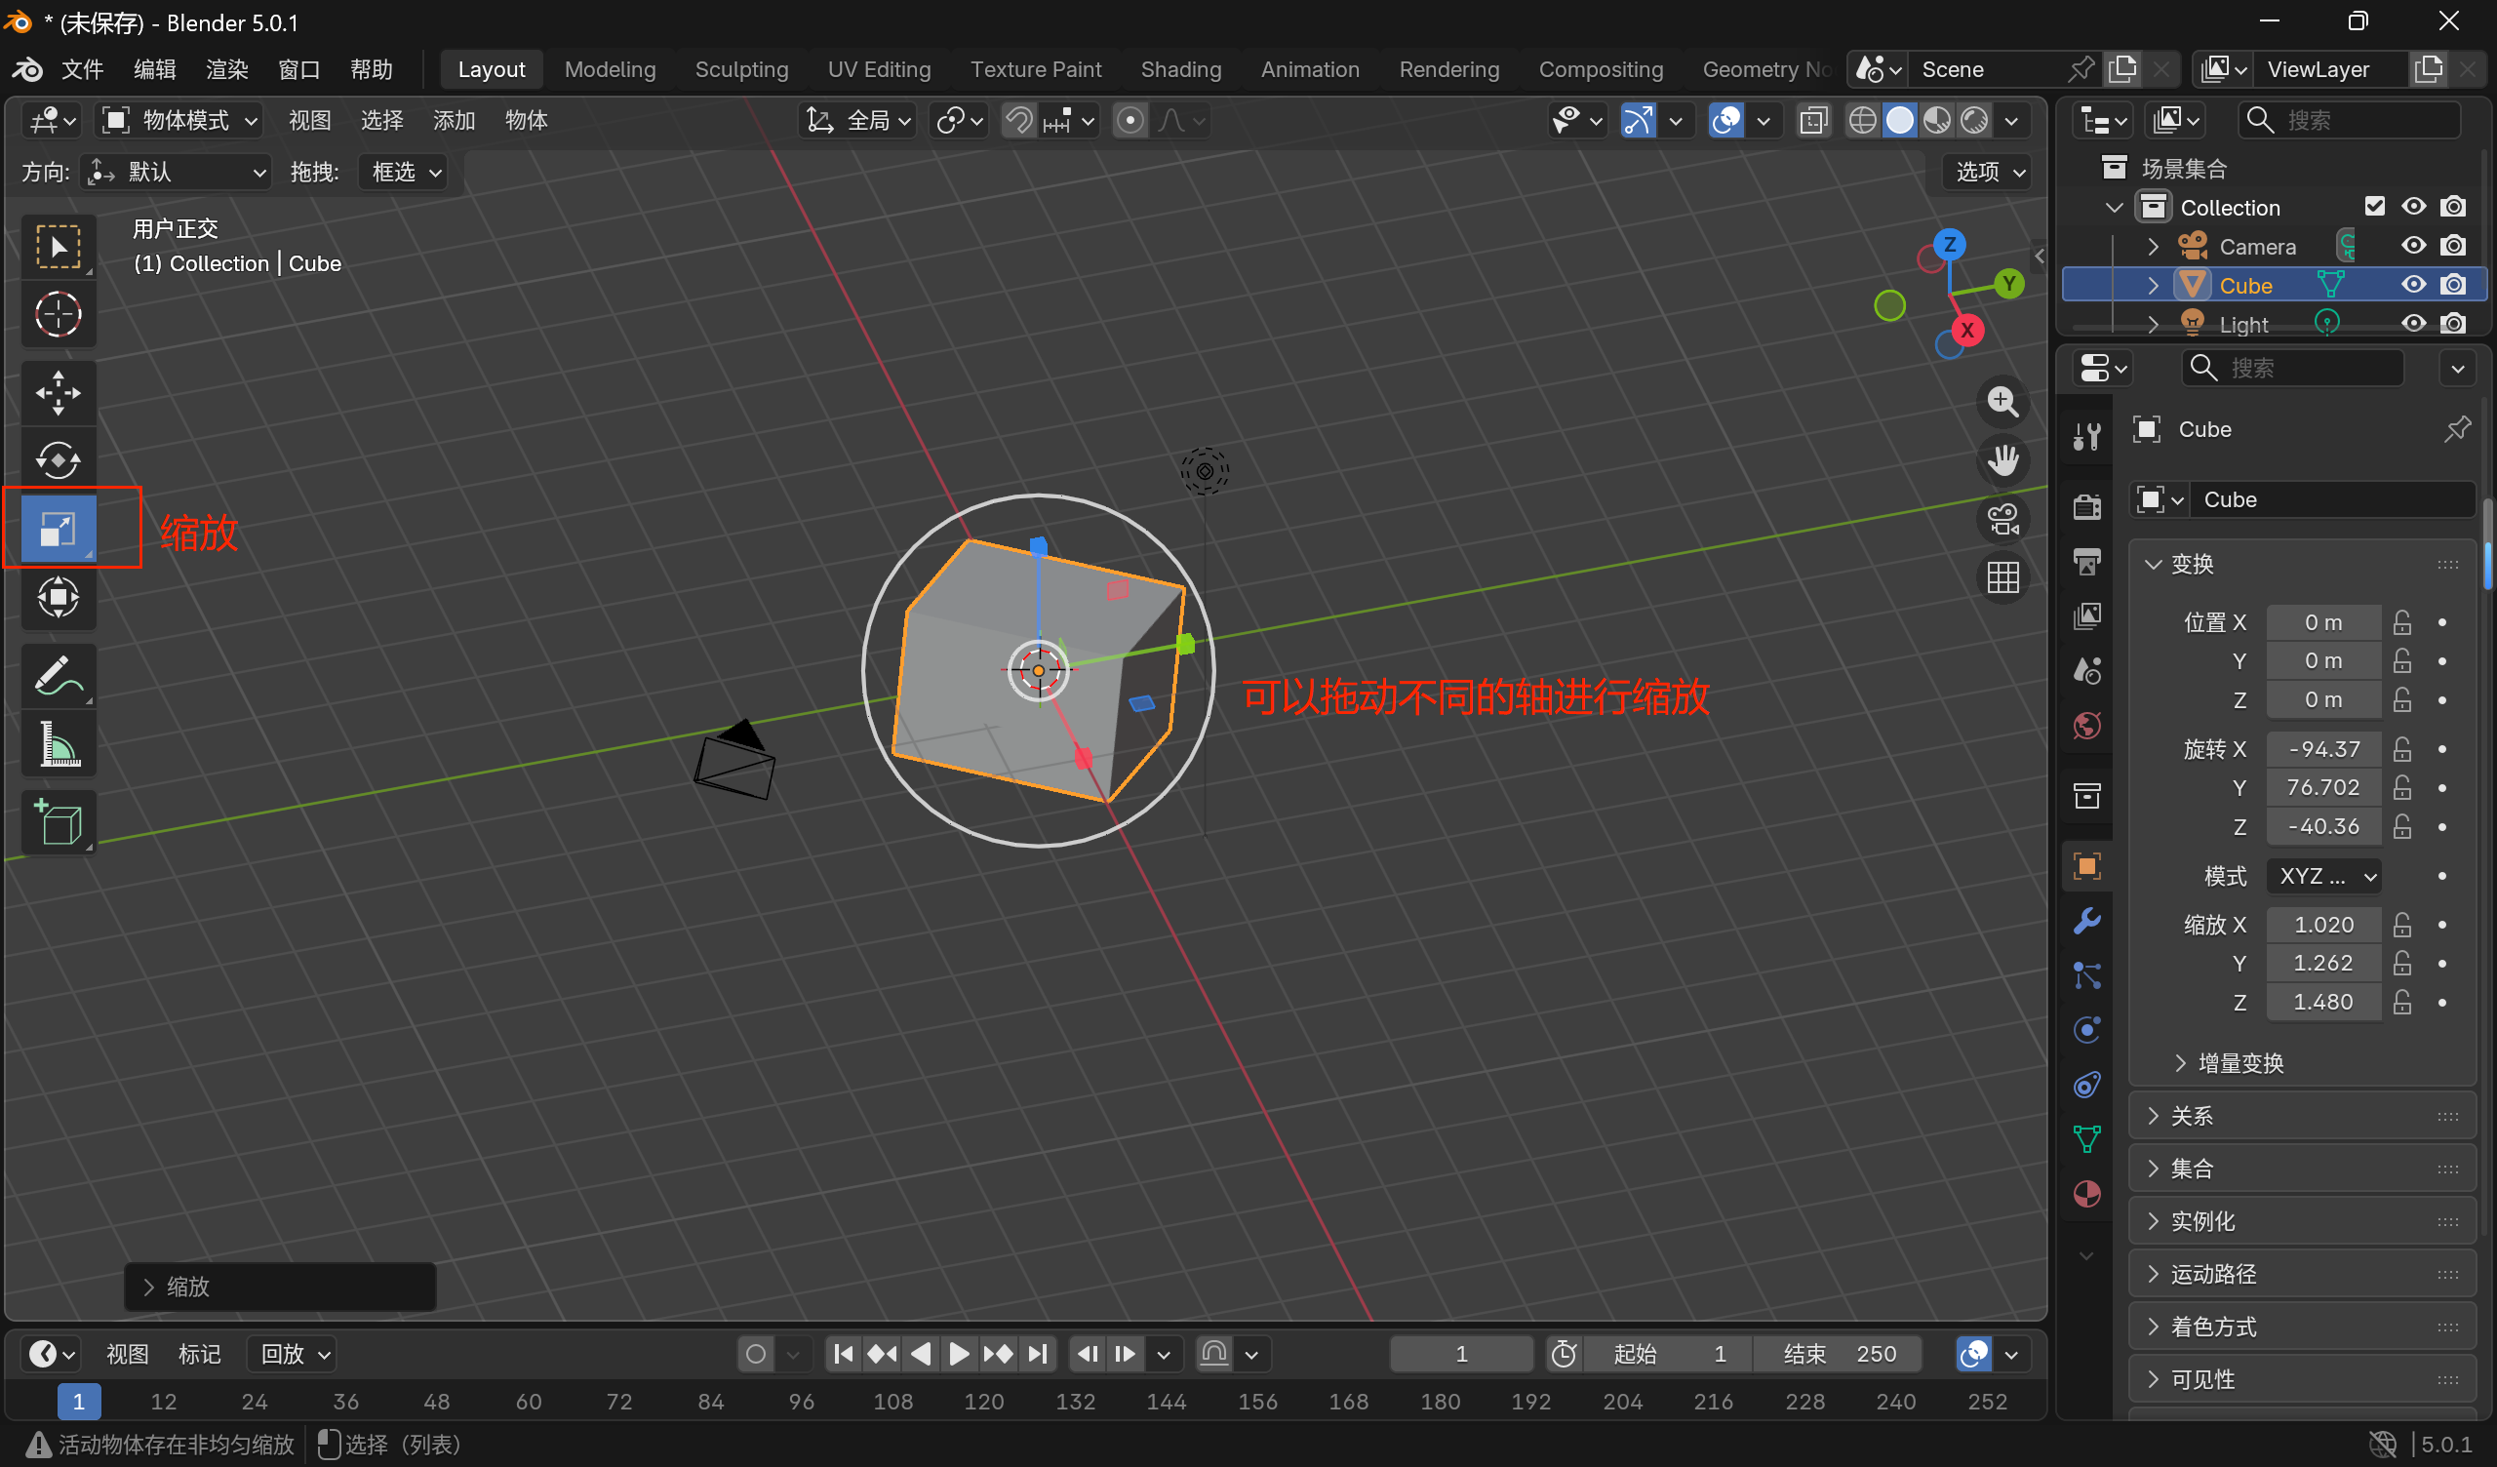The width and height of the screenshot is (2497, 1467).
Task: Click the 缩放 X value field
Action: pyautogui.click(x=2322, y=925)
